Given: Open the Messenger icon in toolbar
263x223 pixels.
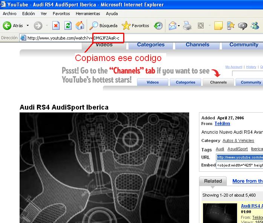Looking at the screenshot, I should pyautogui.click(x=255, y=26).
